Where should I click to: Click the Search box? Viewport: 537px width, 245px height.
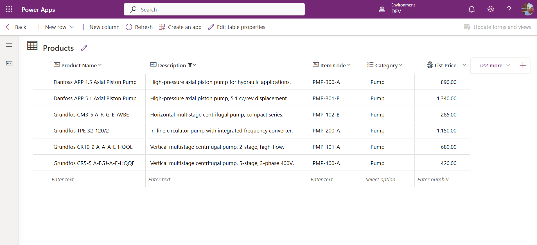(x=214, y=9)
